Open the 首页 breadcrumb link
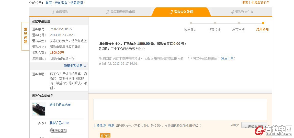The image size is (294, 138). [49, 3]
